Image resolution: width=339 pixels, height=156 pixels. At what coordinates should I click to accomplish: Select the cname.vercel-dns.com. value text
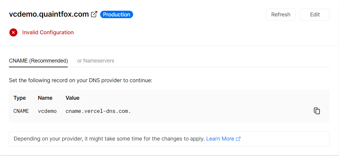(x=98, y=111)
